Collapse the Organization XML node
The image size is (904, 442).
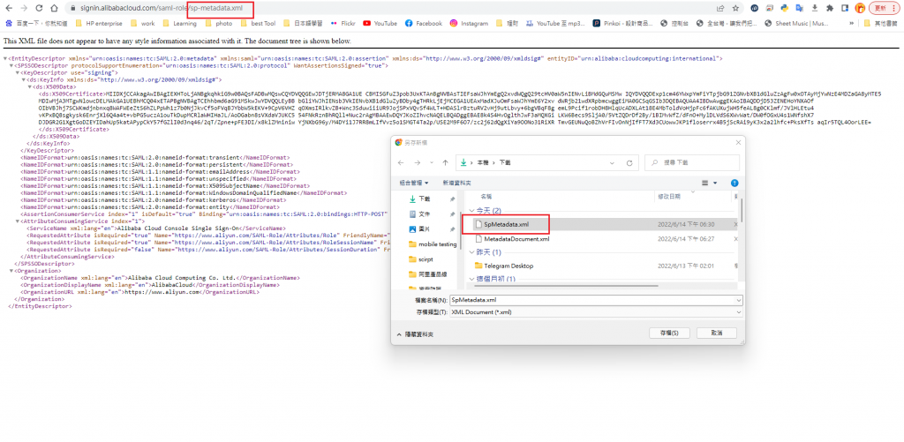point(11,271)
